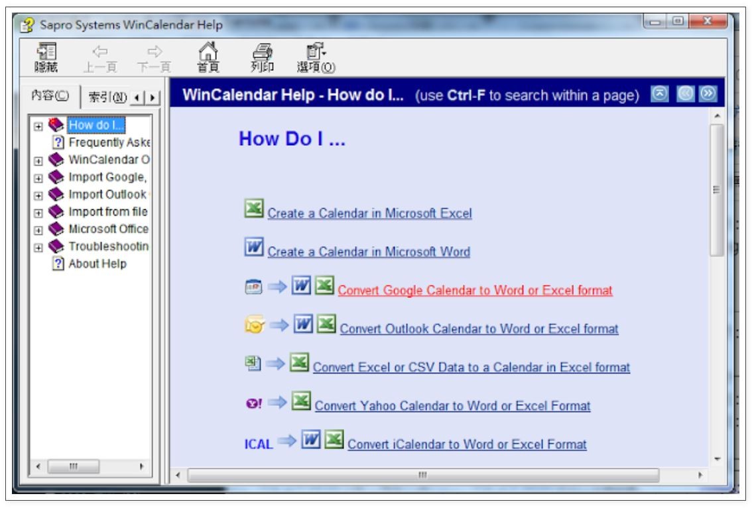Click the top-of-page icon in header bar
The width and height of the screenshot is (754, 508).
coord(660,93)
